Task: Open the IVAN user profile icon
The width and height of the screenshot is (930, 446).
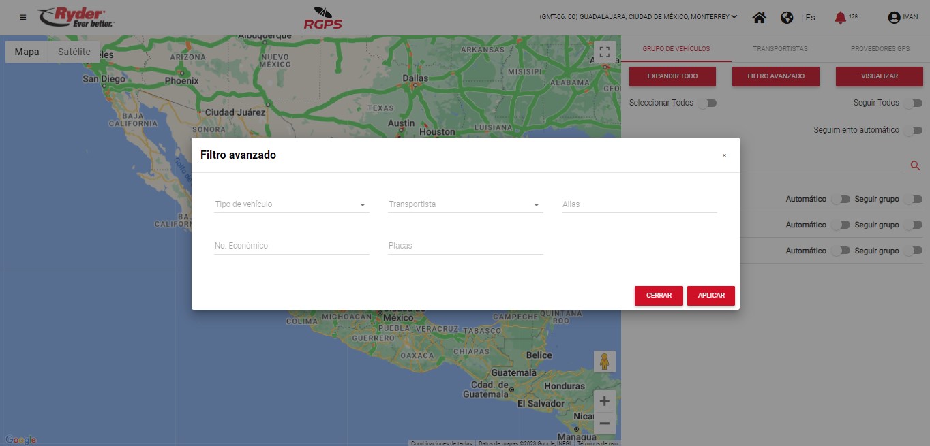Action: pos(894,18)
